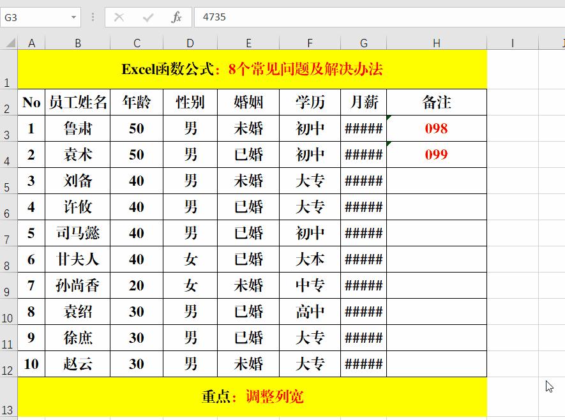
Task: Select column H header
Action: tap(437, 43)
